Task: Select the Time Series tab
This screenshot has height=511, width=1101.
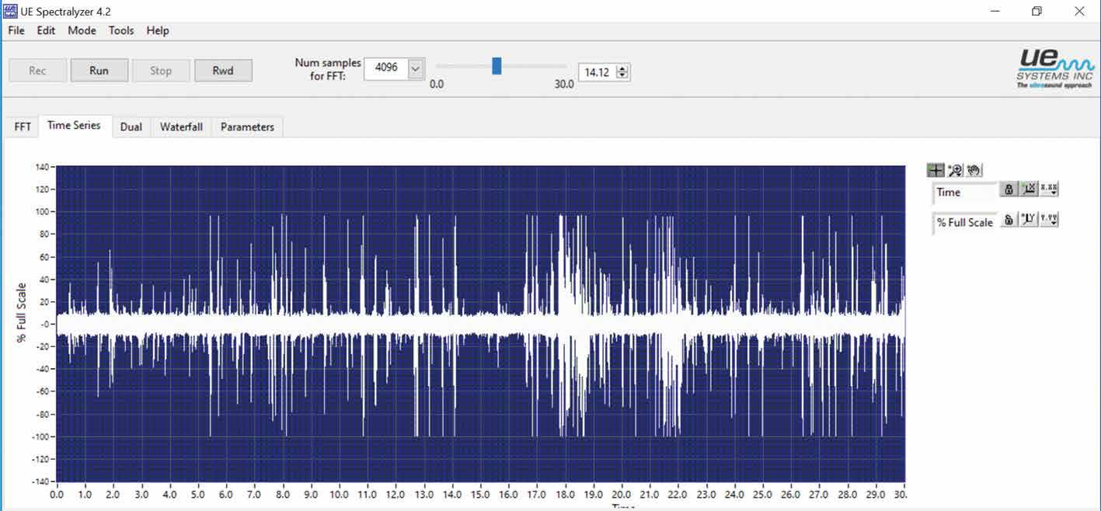Action: [x=74, y=125]
